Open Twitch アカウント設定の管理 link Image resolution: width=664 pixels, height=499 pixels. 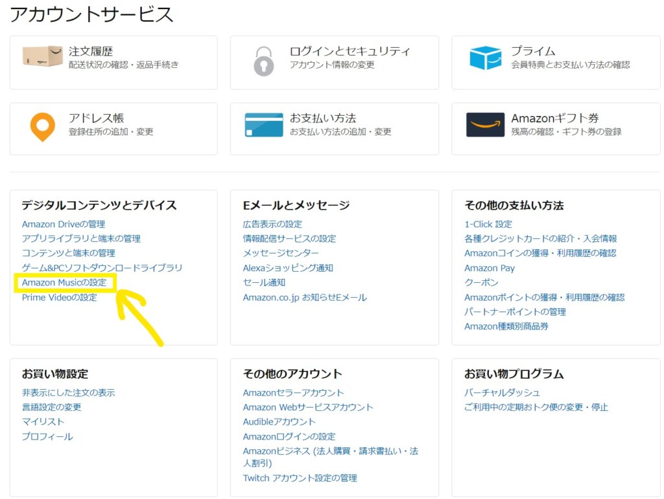click(300, 478)
